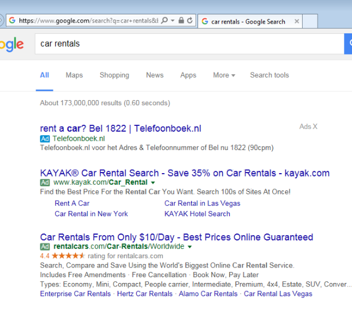Switch to the Maps results tab
Viewport: 352px width, 310px height.
click(74, 75)
